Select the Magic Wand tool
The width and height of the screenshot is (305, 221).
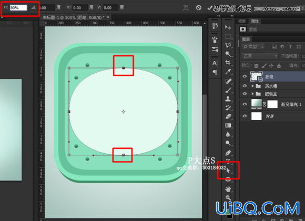point(228,54)
